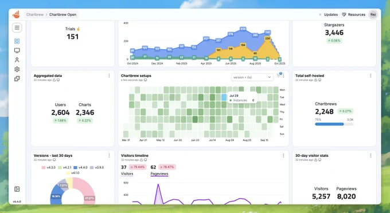
Task: Click Chartbrew breadcrumb link
Action: click(x=35, y=15)
